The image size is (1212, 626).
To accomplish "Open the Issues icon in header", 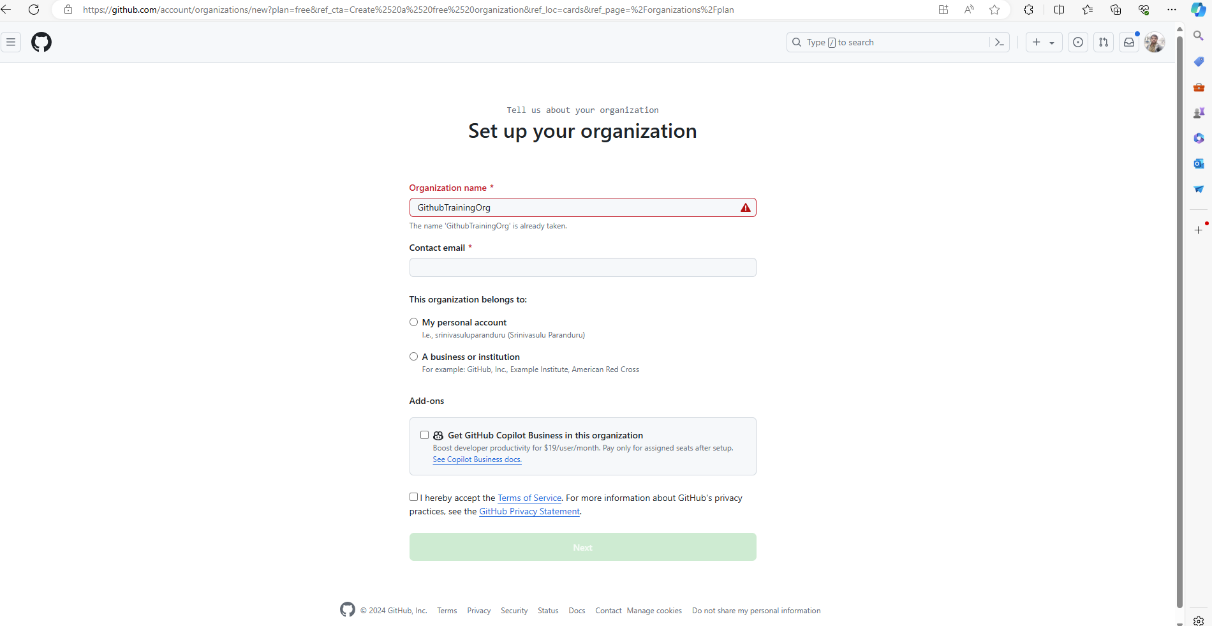I will [x=1078, y=42].
